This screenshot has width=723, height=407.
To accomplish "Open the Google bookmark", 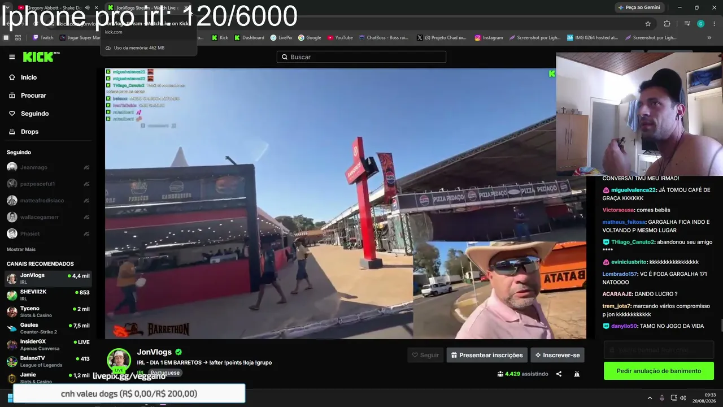I will (310, 38).
